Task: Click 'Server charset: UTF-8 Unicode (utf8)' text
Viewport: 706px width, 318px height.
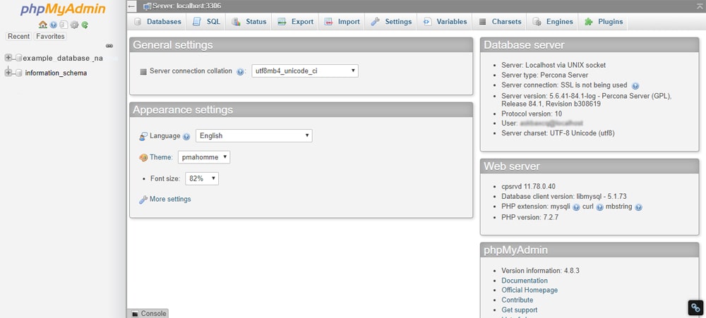Action: click(558, 133)
